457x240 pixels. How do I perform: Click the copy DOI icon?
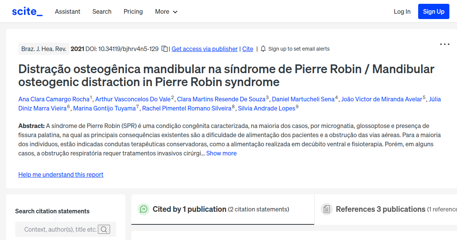point(165,49)
